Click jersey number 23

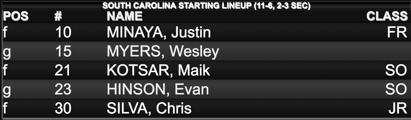click(63, 90)
